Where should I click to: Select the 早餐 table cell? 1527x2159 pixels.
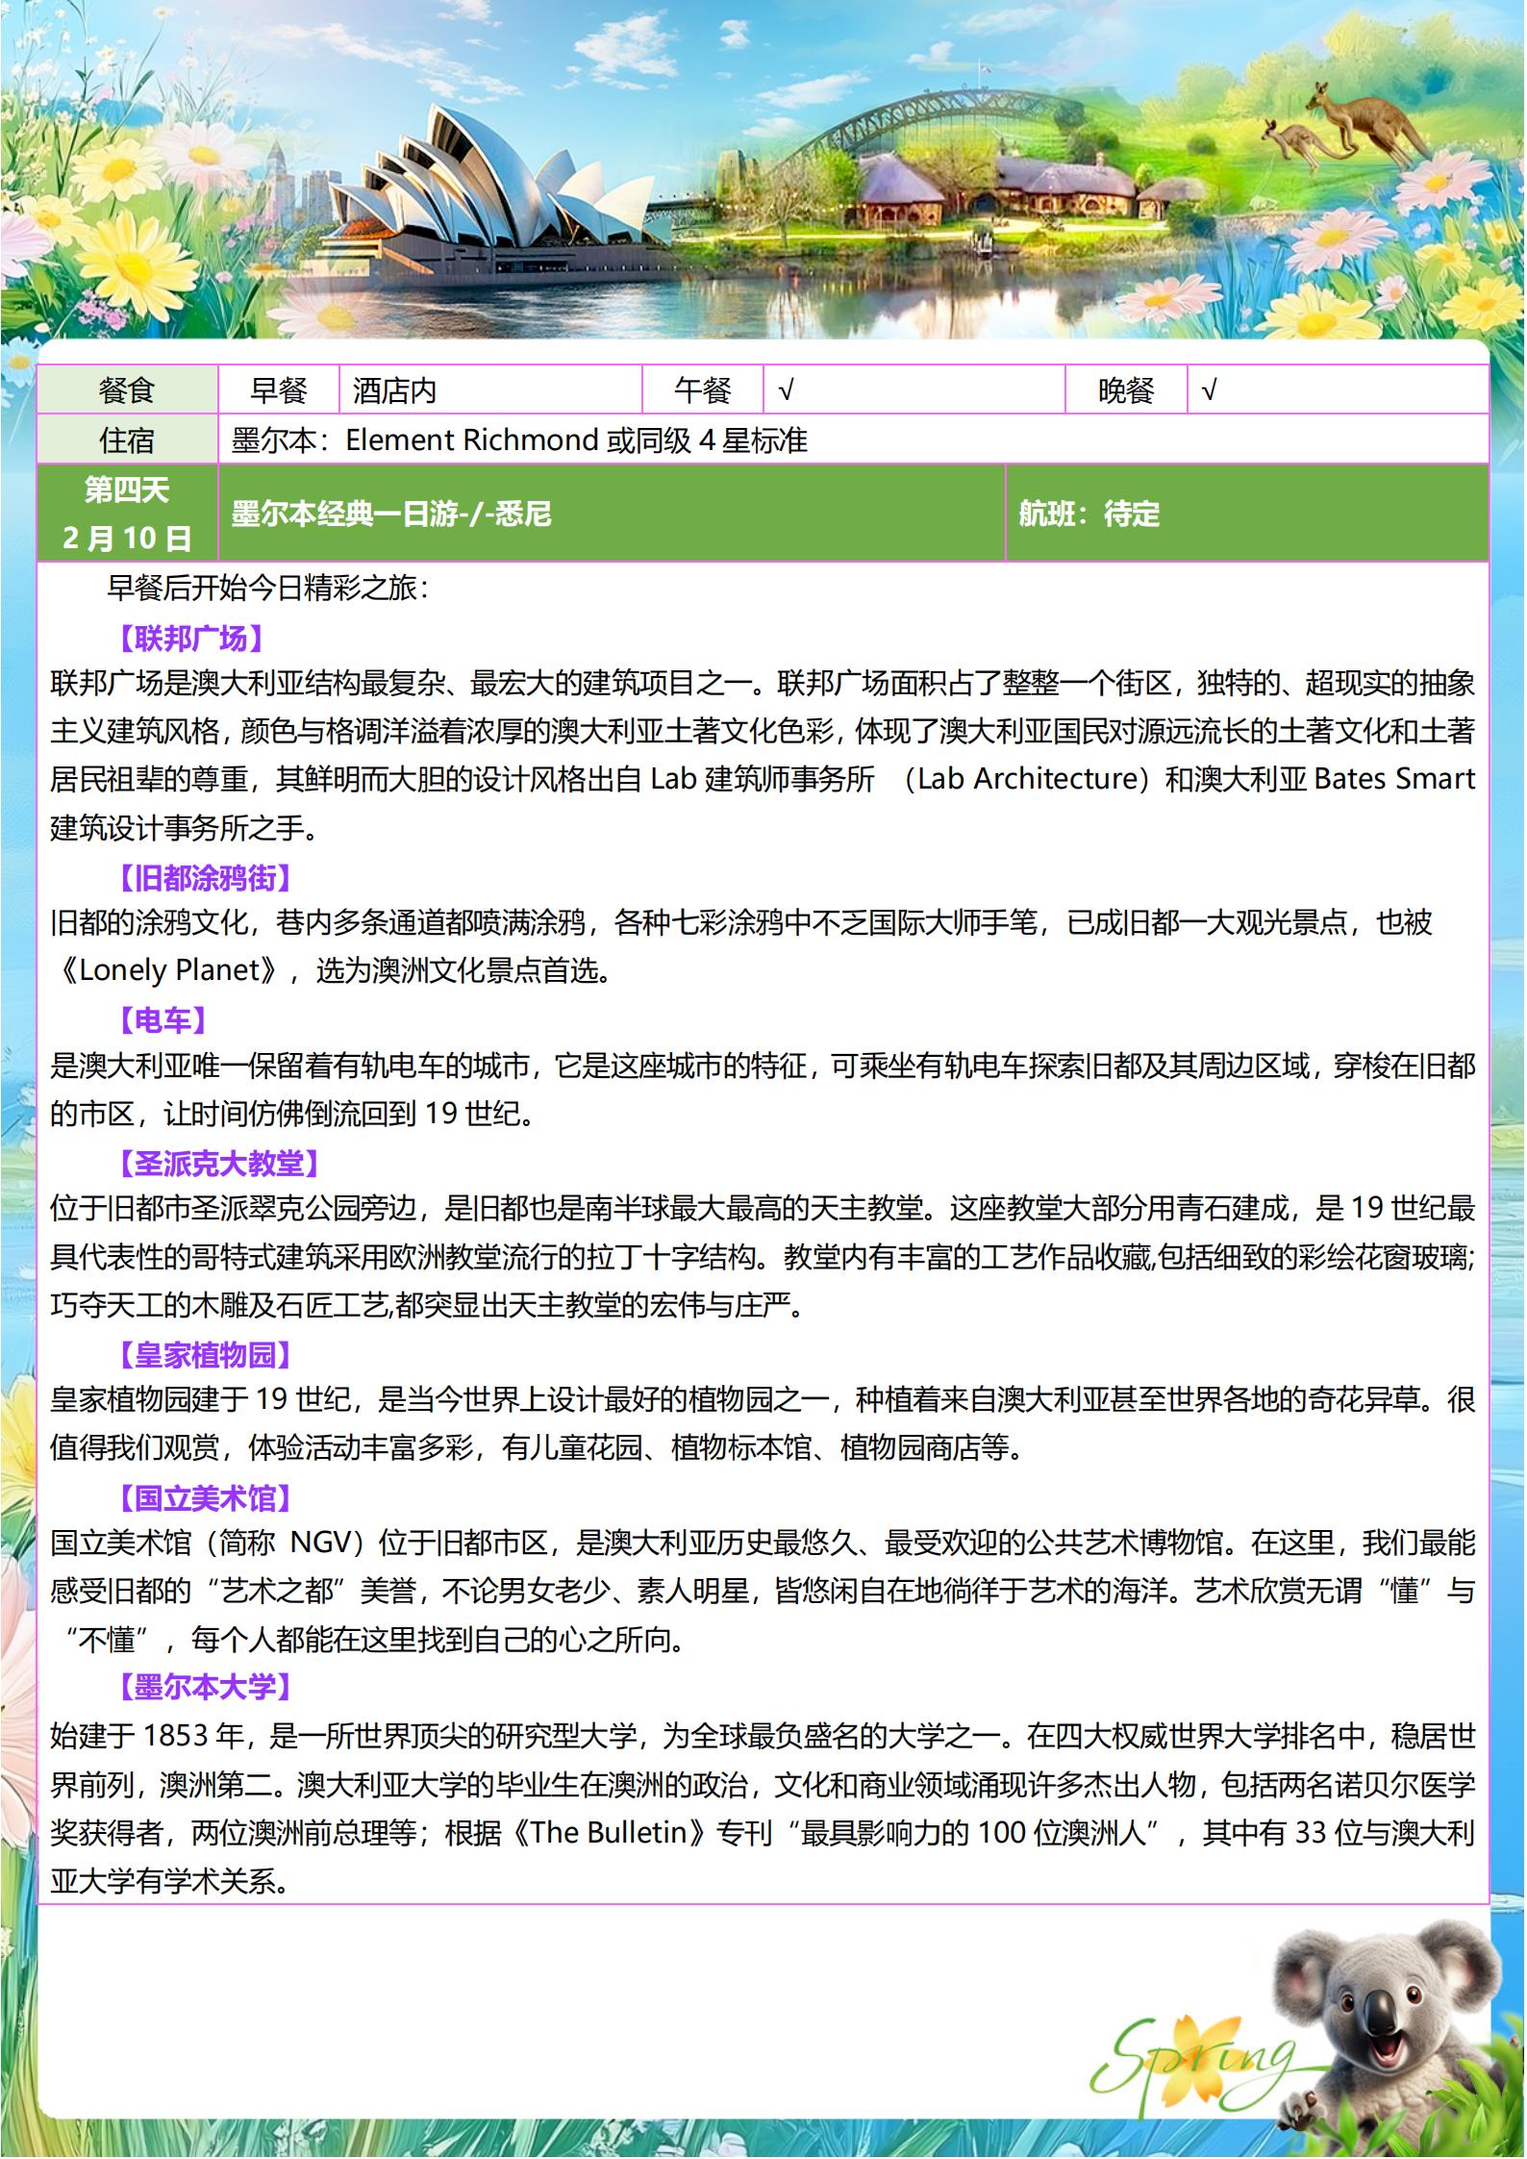click(x=279, y=389)
